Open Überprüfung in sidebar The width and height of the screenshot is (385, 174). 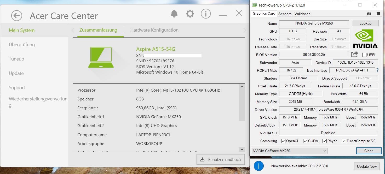(x=22, y=45)
